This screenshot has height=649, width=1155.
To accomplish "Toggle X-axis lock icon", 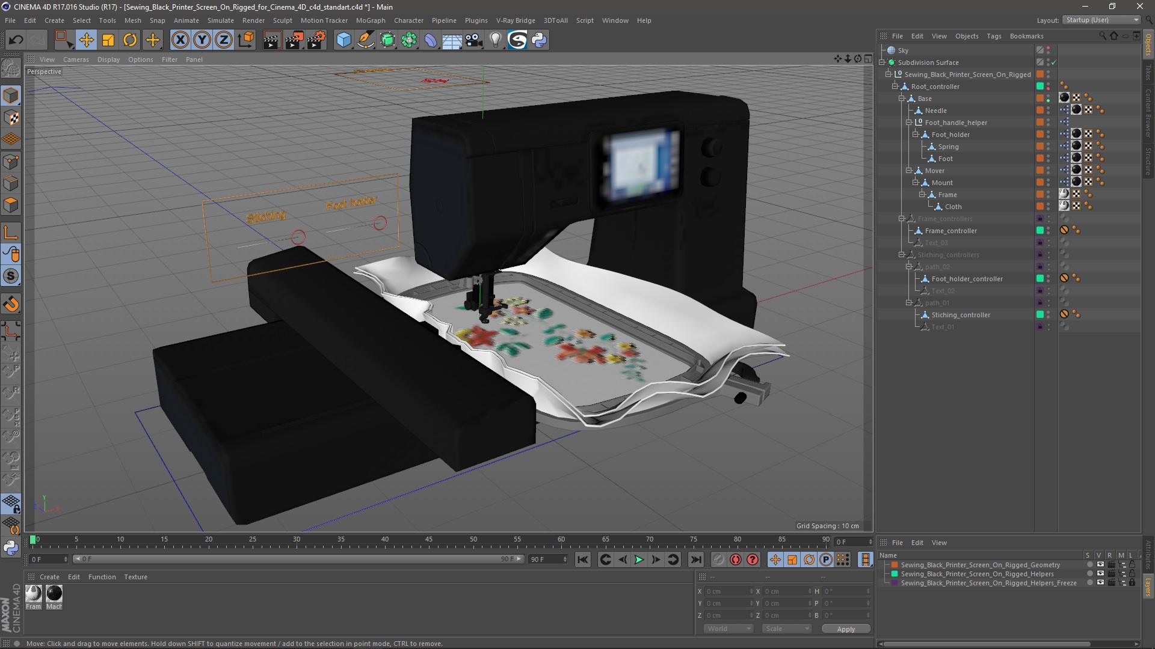I will [x=180, y=40].
